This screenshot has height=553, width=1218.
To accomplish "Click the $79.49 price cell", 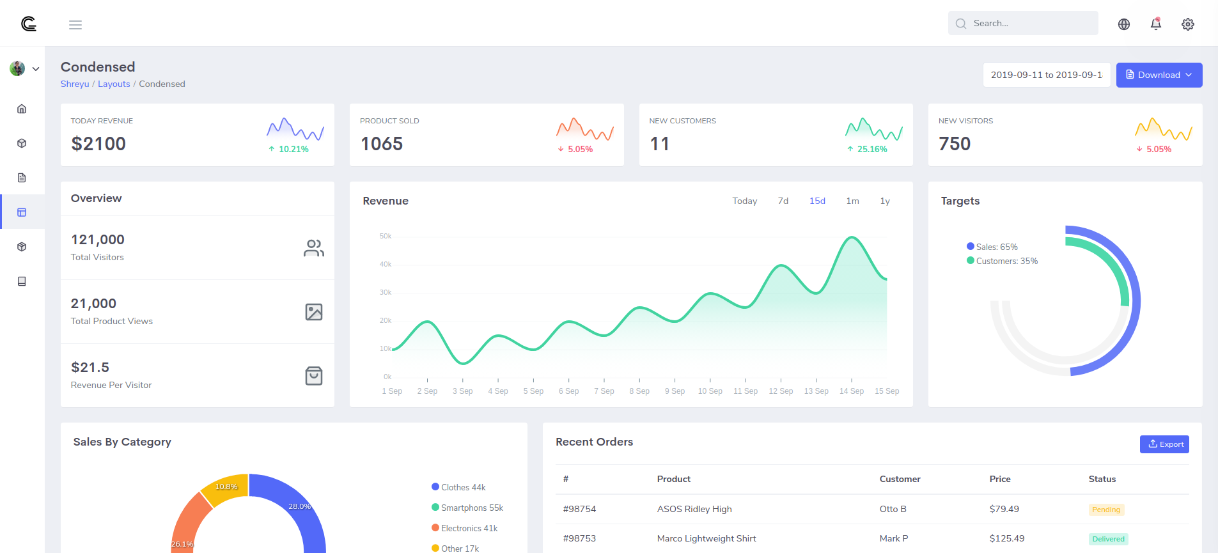I will (x=1004, y=509).
